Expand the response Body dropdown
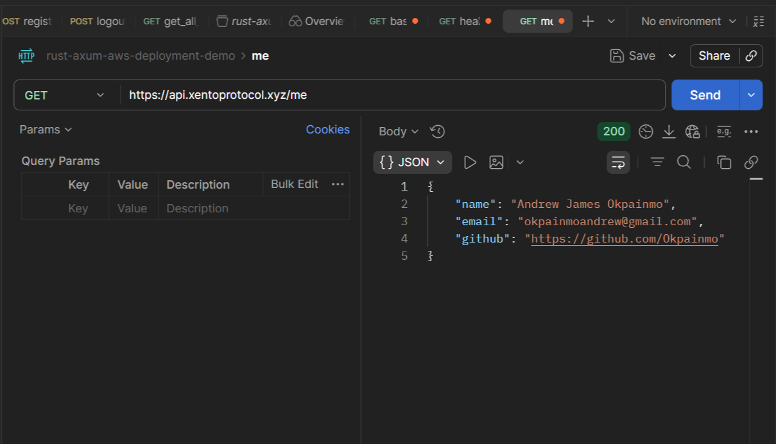The image size is (776, 444). point(399,132)
